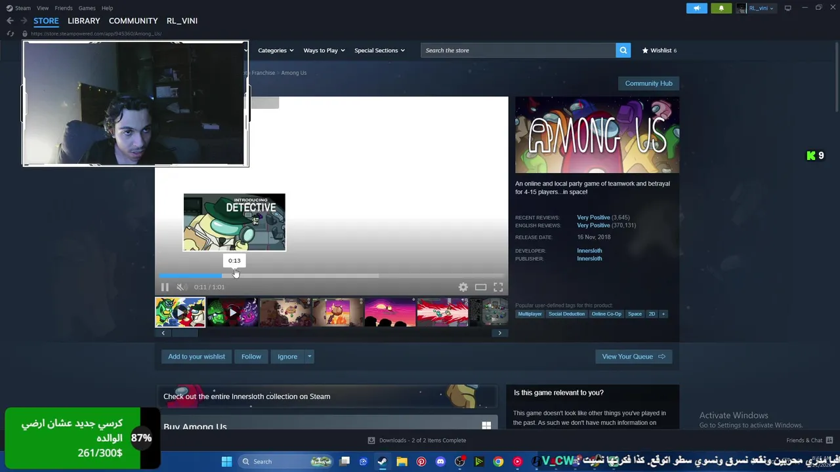Open the Space tag
This screenshot has height=472, width=840.
pyautogui.click(x=635, y=314)
